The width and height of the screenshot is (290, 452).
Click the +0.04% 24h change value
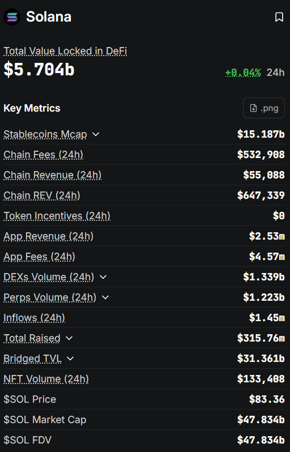[243, 73]
